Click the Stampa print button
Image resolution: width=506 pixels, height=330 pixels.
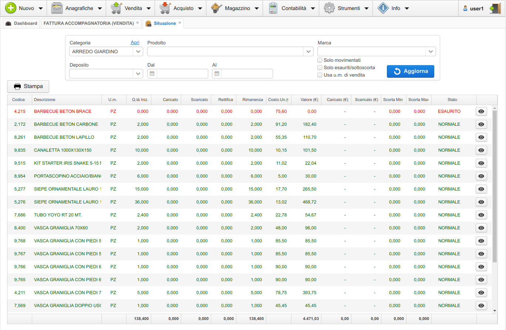(28, 87)
